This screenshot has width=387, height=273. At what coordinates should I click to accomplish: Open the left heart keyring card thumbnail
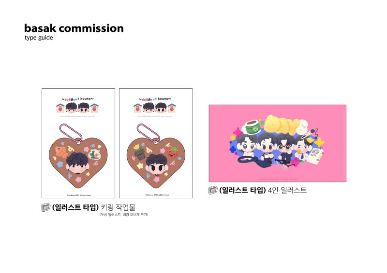pos(78,143)
